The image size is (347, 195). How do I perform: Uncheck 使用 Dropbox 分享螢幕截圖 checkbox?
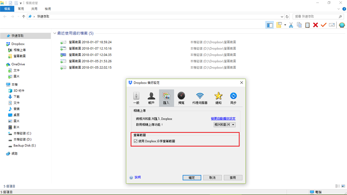136,141
